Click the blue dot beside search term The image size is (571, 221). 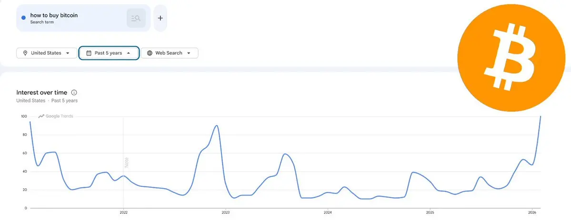[24, 18]
